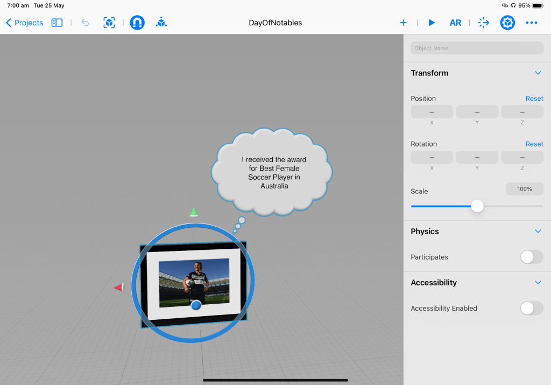Toggle the properties panel cube icon
The height and width of the screenshot is (385, 551).
tap(507, 23)
